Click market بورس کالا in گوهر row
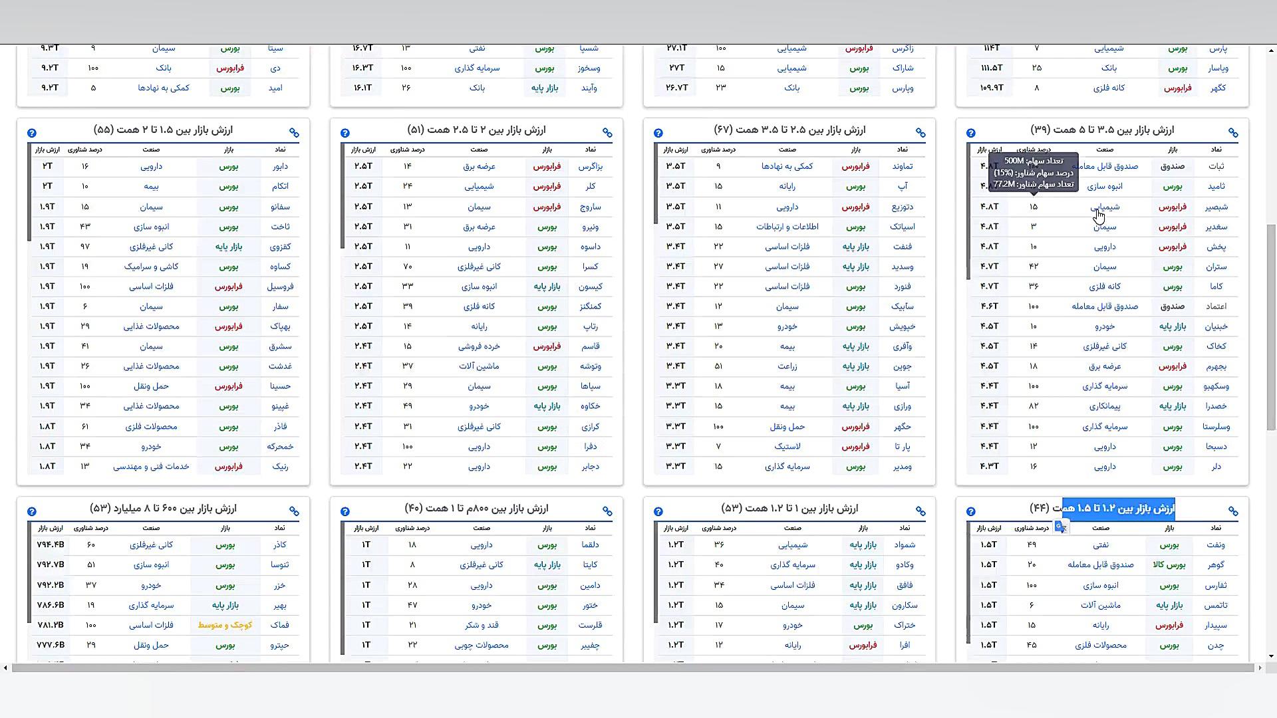Viewport: 1277px width, 718px height. [x=1169, y=565]
